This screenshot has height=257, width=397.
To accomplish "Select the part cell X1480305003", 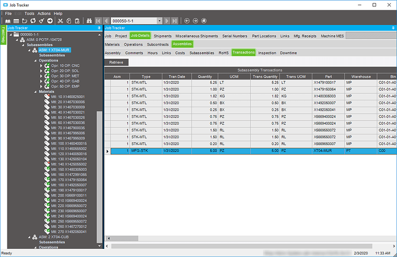I will (x=328, y=96).
